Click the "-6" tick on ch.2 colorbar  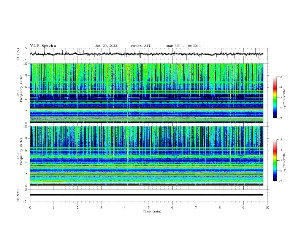(x=280, y=171)
